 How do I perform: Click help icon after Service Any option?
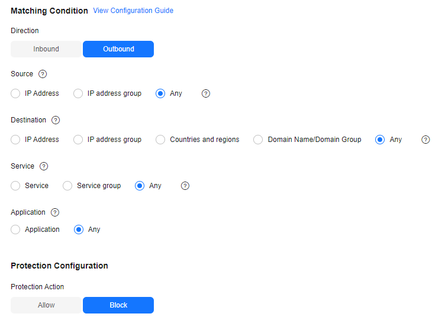pyautogui.click(x=185, y=186)
